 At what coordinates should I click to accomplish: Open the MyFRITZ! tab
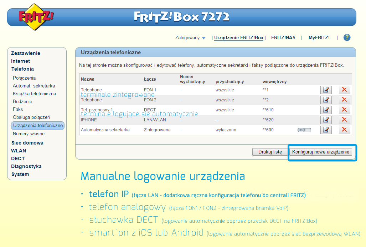coord(319,37)
